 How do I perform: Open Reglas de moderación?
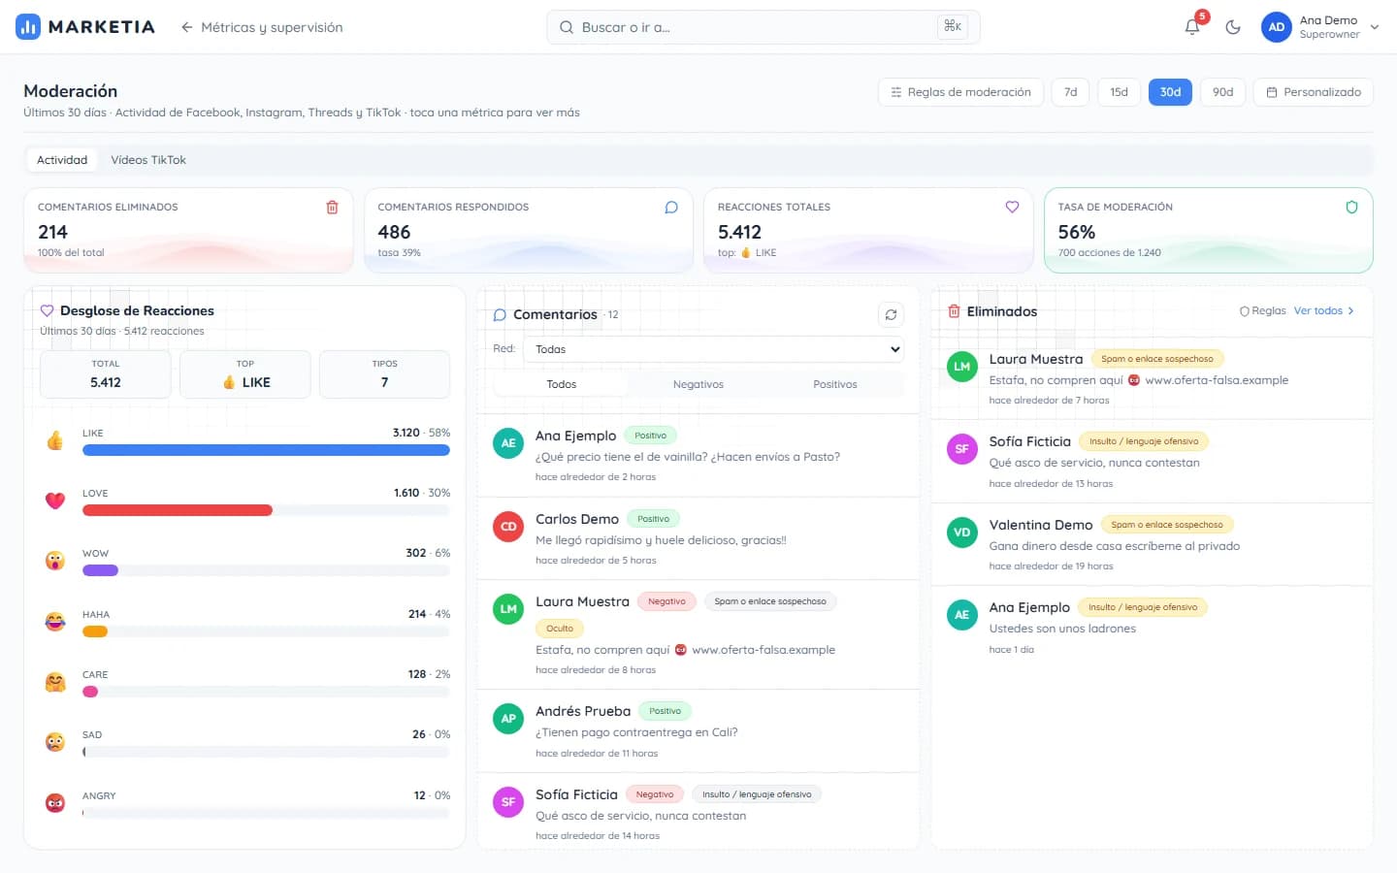coord(960,92)
